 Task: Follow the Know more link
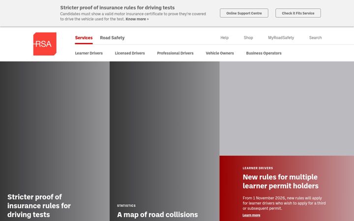tap(137, 19)
